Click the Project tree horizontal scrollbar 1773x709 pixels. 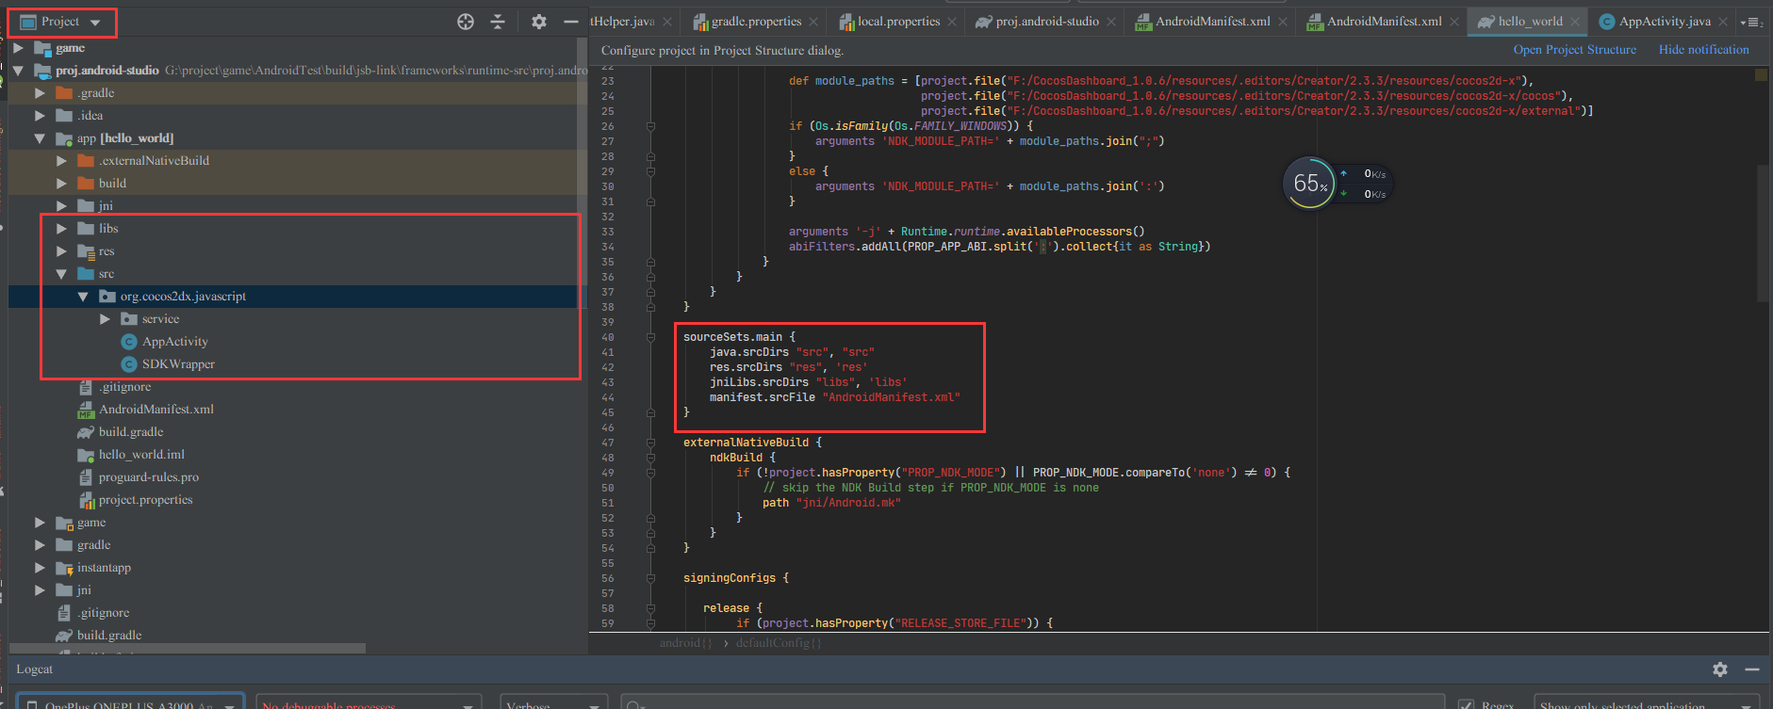[189, 648]
